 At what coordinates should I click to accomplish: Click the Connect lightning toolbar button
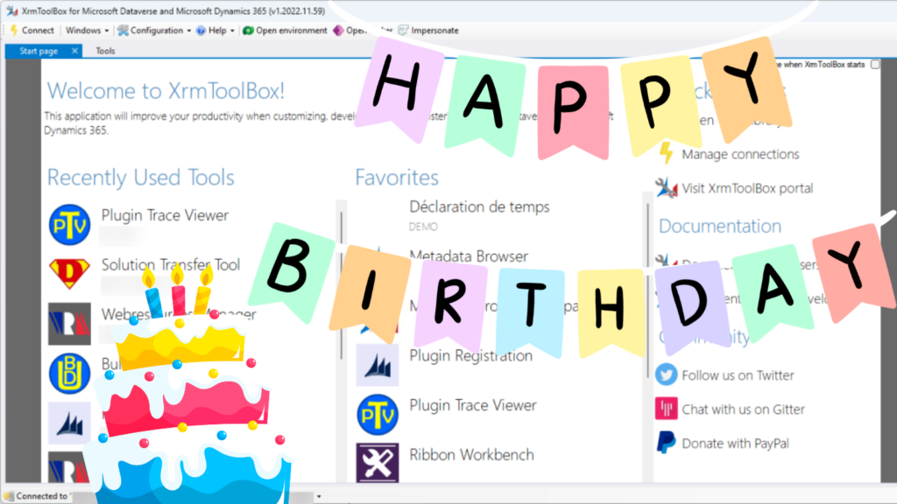tap(32, 31)
